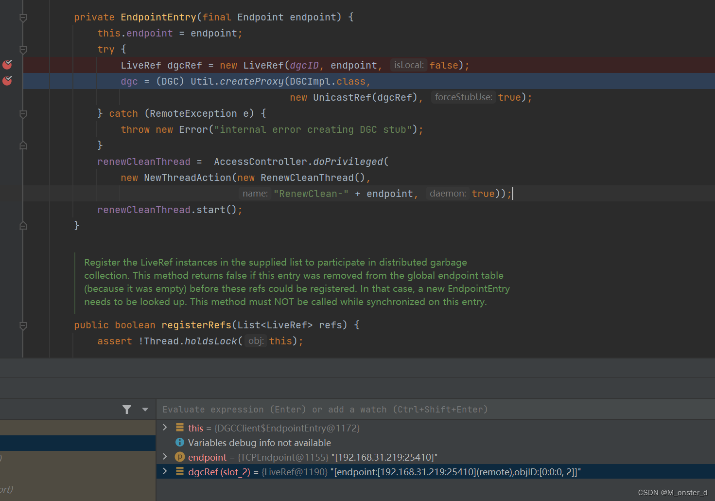Click the holdsLock method call
Screen dimensions: 715x501
pos(210,341)
